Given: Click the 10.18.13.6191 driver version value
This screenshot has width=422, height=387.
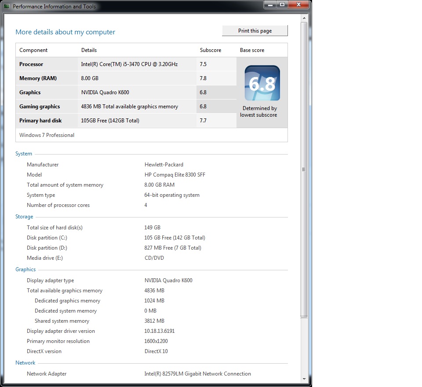Looking at the screenshot, I should click(x=159, y=331).
